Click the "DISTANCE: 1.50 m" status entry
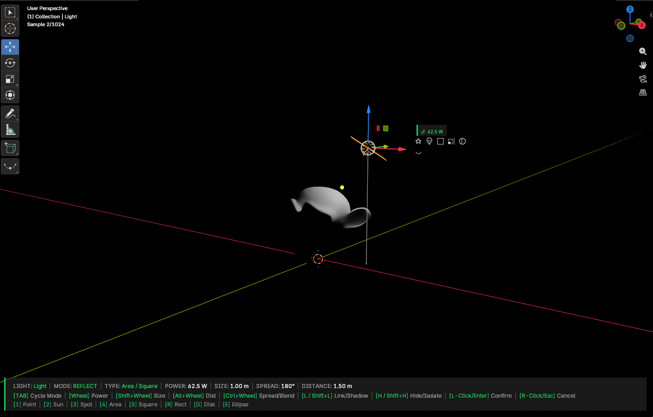The width and height of the screenshot is (653, 417). (327, 386)
